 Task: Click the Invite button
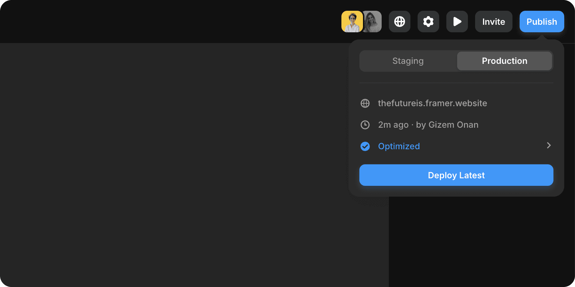pyautogui.click(x=493, y=22)
